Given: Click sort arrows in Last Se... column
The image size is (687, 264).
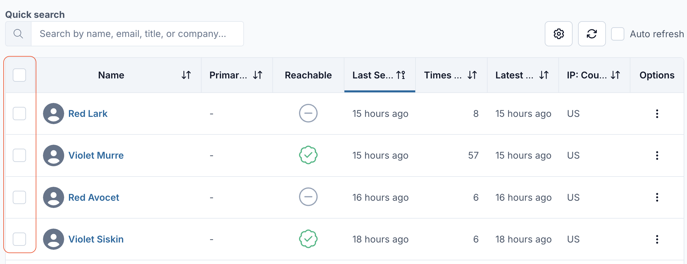Looking at the screenshot, I should (x=401, y=75).
